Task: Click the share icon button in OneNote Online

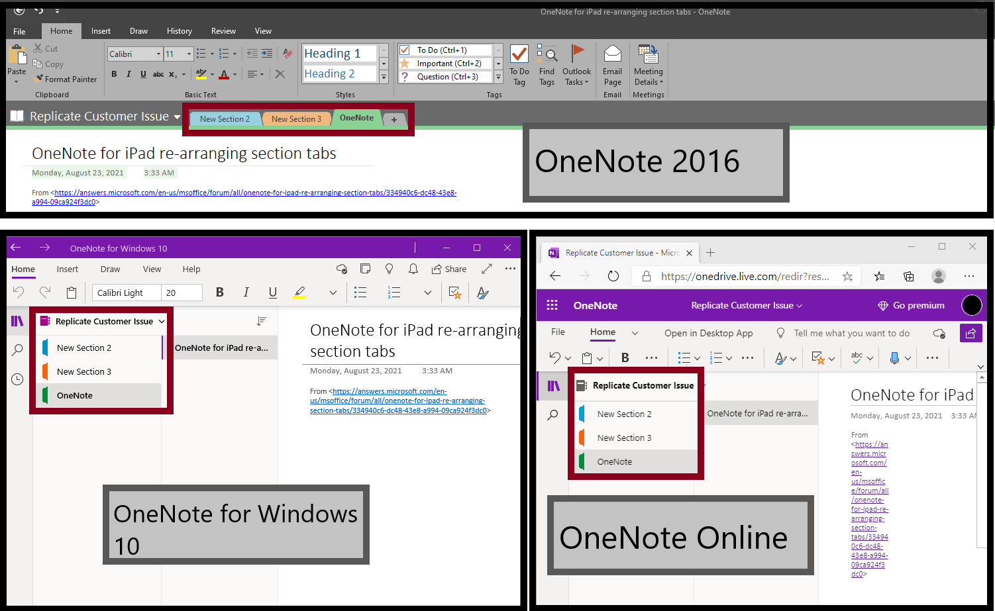Action: click(970, 333)
